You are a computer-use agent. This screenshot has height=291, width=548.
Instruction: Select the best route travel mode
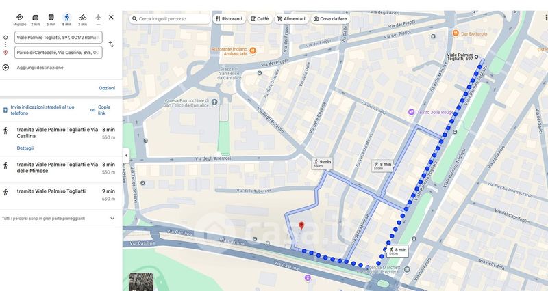click(x=19, y=18)
